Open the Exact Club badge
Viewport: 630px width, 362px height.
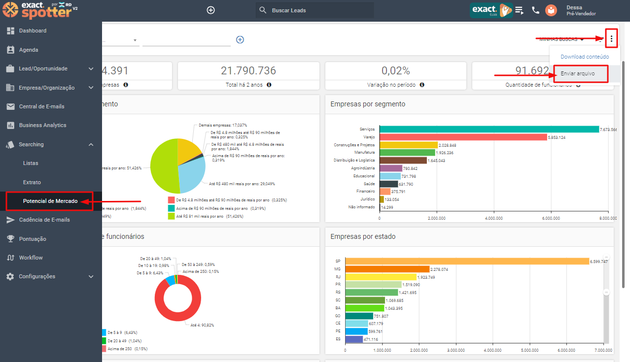point(491,10)
